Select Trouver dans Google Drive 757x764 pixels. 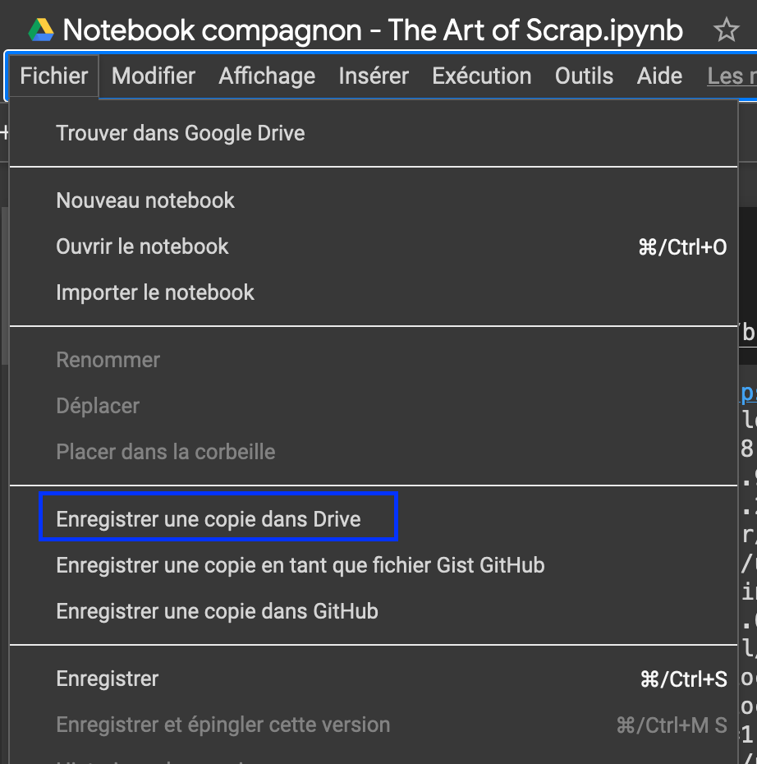point(180,132)
